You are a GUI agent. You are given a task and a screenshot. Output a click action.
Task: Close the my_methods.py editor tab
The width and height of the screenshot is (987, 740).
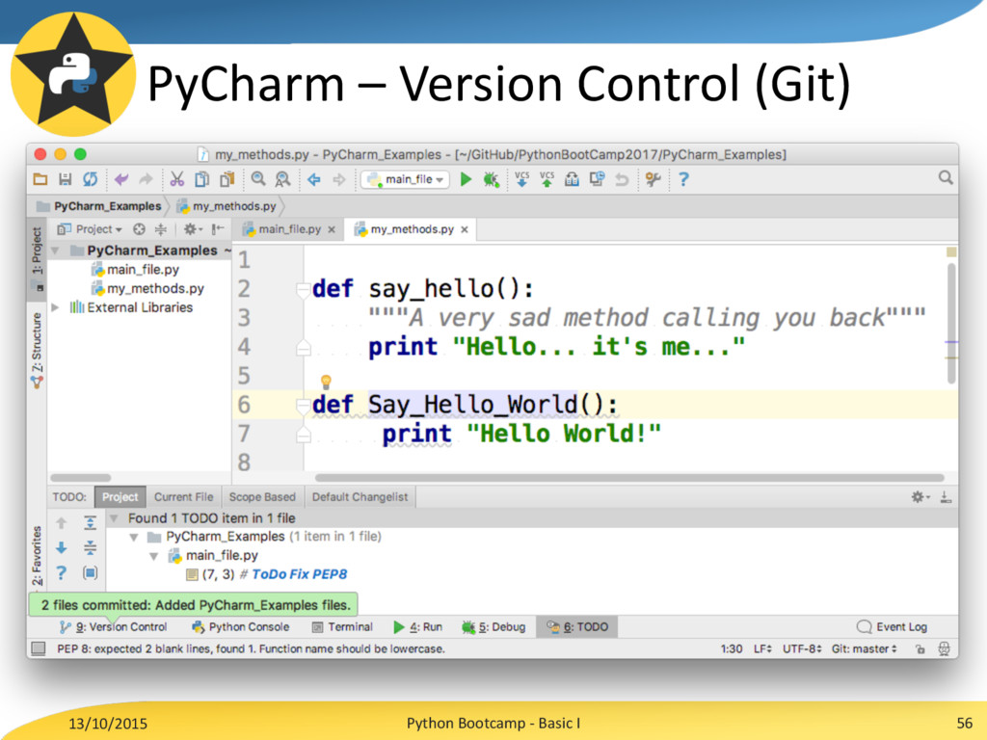click(465, 230)
